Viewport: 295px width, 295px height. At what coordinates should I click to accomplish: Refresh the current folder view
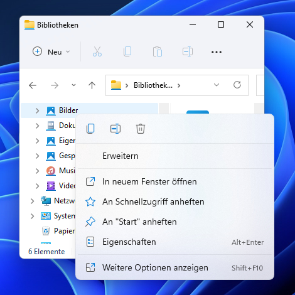[x=237, y=85]
